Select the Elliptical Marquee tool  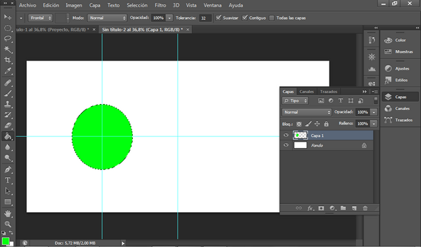tap(8, 28)
